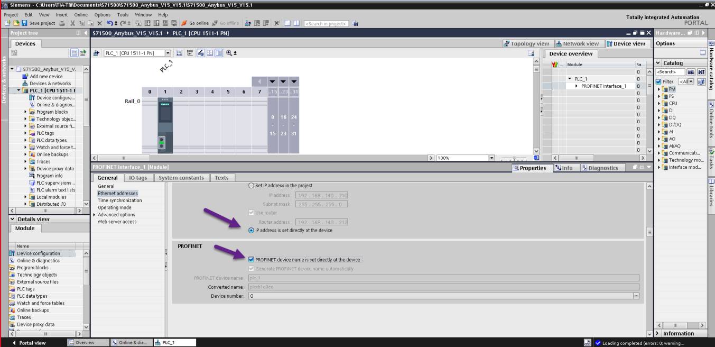715x347 pixels.
Task: Open the Options menu in menu bar
Action: coord(103,14)
